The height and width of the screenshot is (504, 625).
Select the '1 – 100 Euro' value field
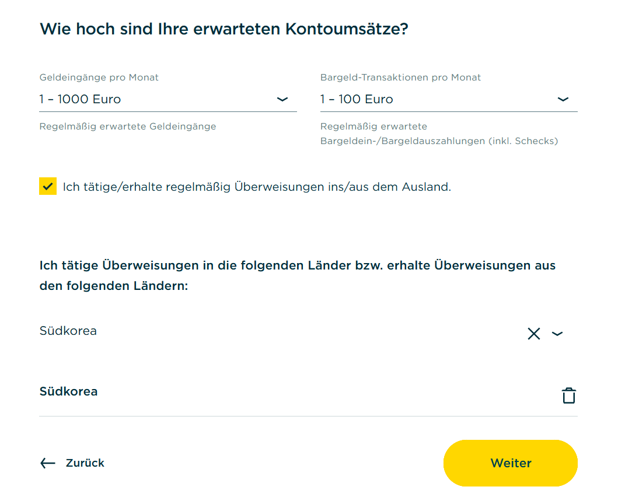[449, 99]
